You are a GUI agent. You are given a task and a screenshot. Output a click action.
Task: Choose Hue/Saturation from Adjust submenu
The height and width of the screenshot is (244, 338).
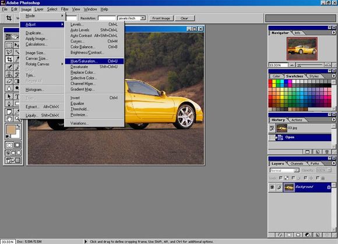click(x=94, y=61)
